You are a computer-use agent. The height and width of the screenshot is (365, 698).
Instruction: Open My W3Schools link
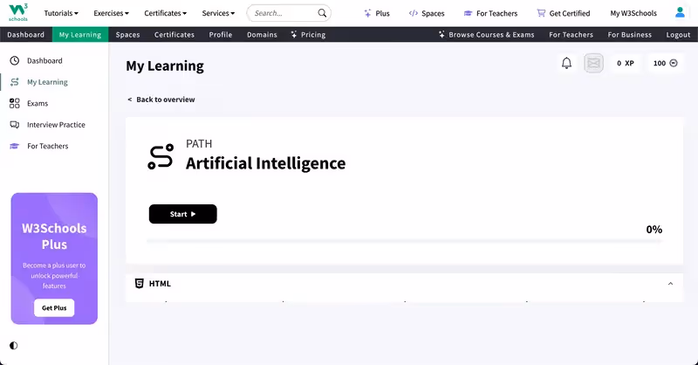pos(633,13)
